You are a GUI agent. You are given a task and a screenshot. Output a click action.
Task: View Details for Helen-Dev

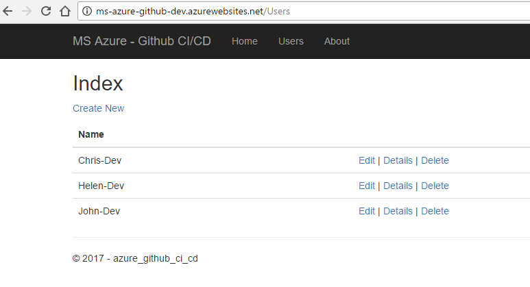[x=398, y=186]
